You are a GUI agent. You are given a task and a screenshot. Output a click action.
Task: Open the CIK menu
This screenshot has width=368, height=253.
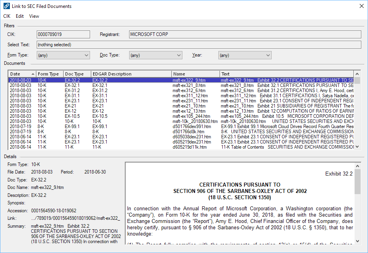[x=7, y=16]
